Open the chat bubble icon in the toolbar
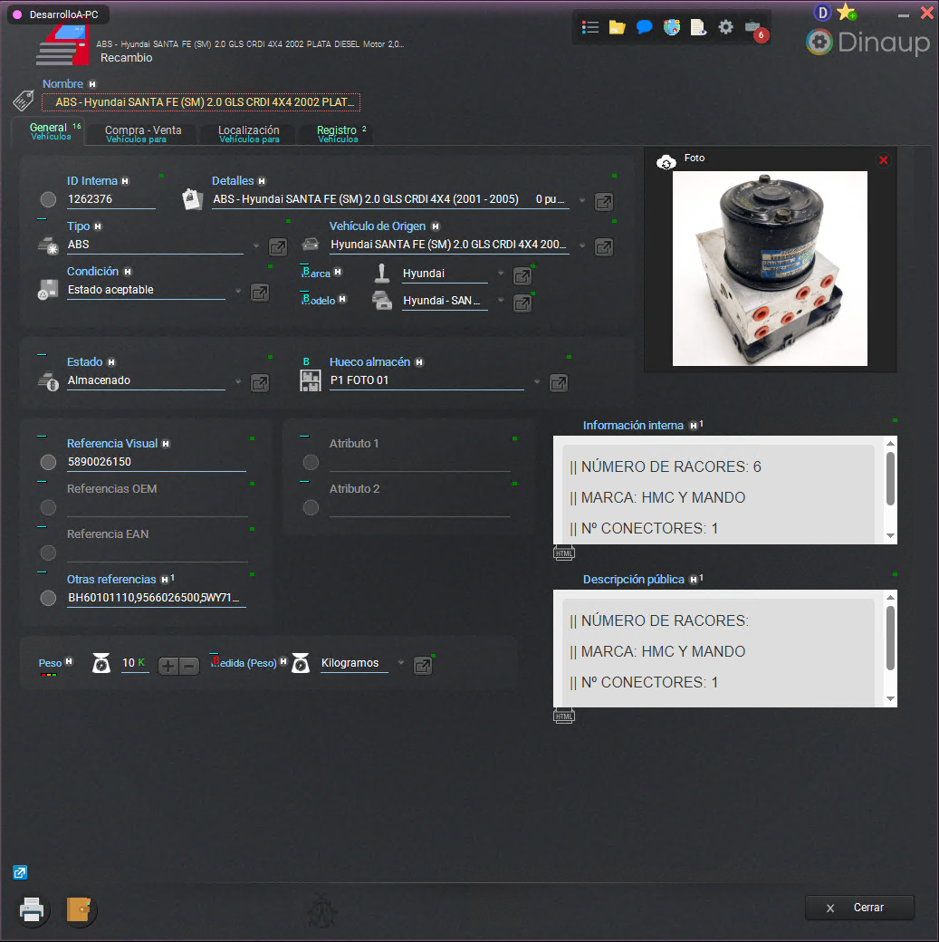The image size is (939, 942). point(645,27)
